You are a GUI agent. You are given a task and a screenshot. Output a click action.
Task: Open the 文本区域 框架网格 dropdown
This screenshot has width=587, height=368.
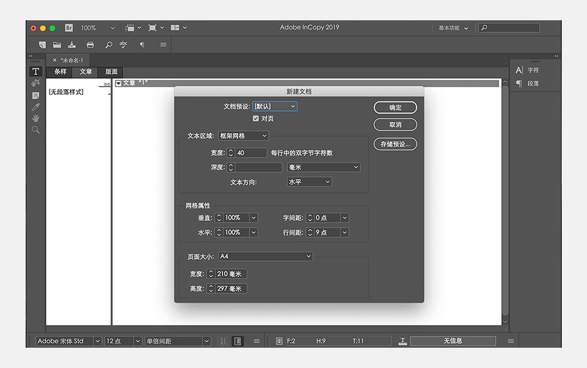click(243, 136)
